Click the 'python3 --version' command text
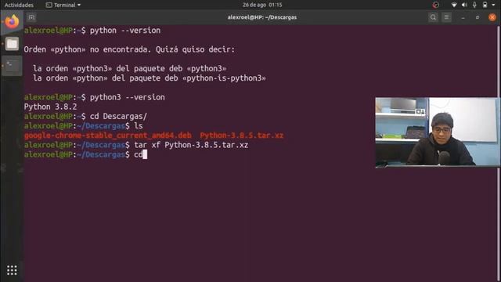Viewport: 501px width, 282px height. pyautogui.click(x=127, y=97)
